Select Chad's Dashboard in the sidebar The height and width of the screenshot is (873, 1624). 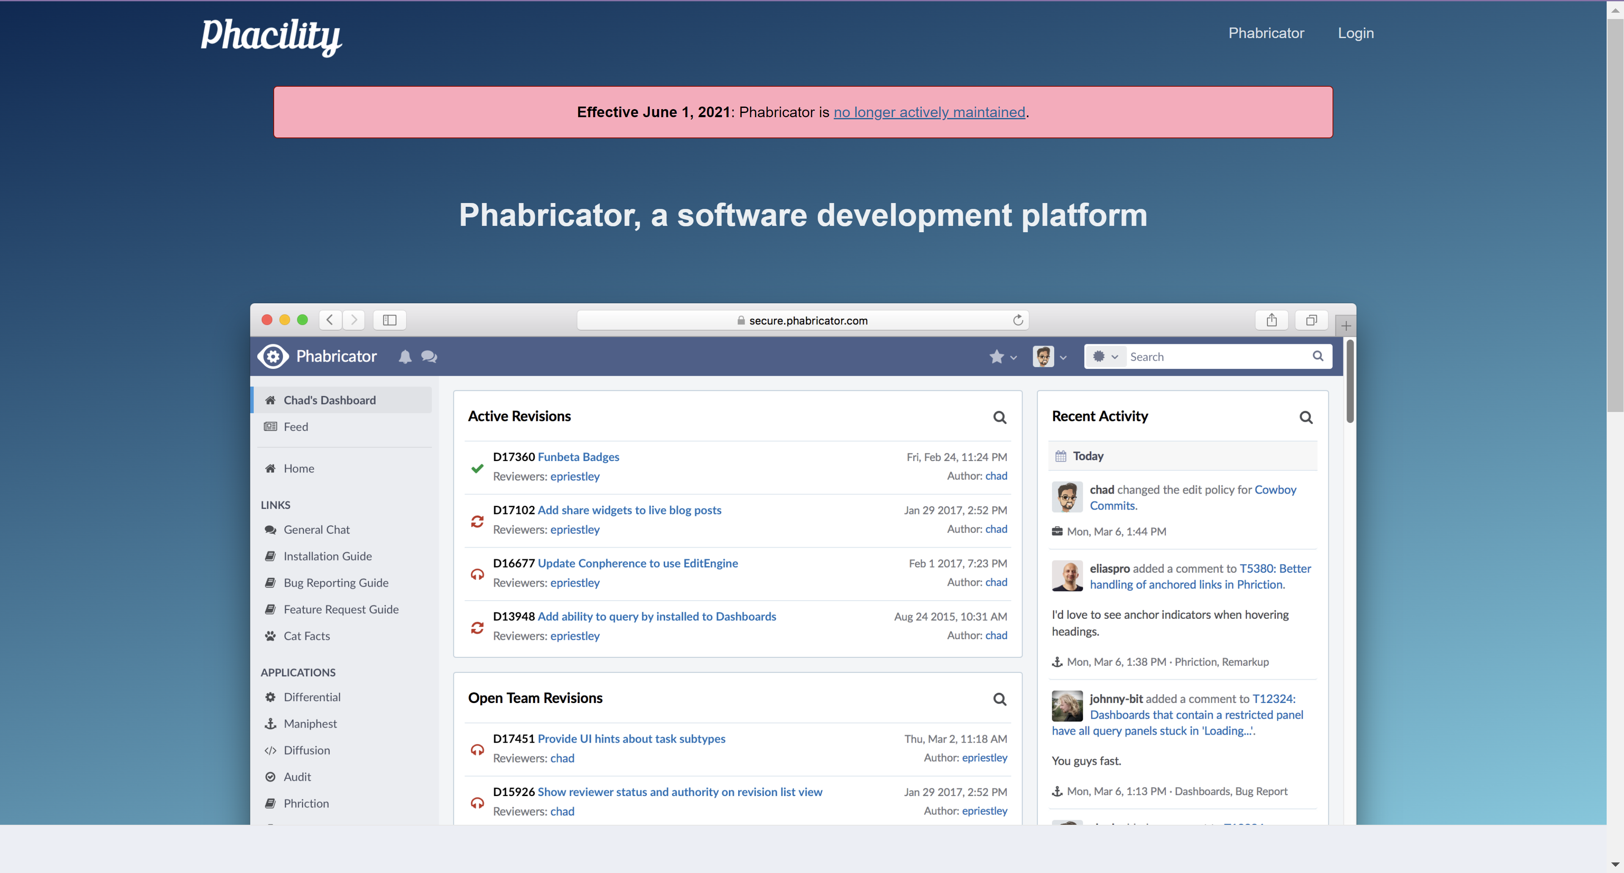click(x=329, y=400)
